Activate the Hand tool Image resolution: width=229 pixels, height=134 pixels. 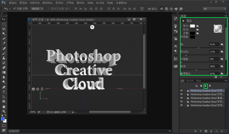[4, 107]
